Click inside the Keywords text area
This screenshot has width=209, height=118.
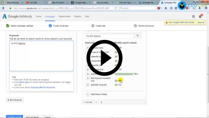(x=41, y=56)
